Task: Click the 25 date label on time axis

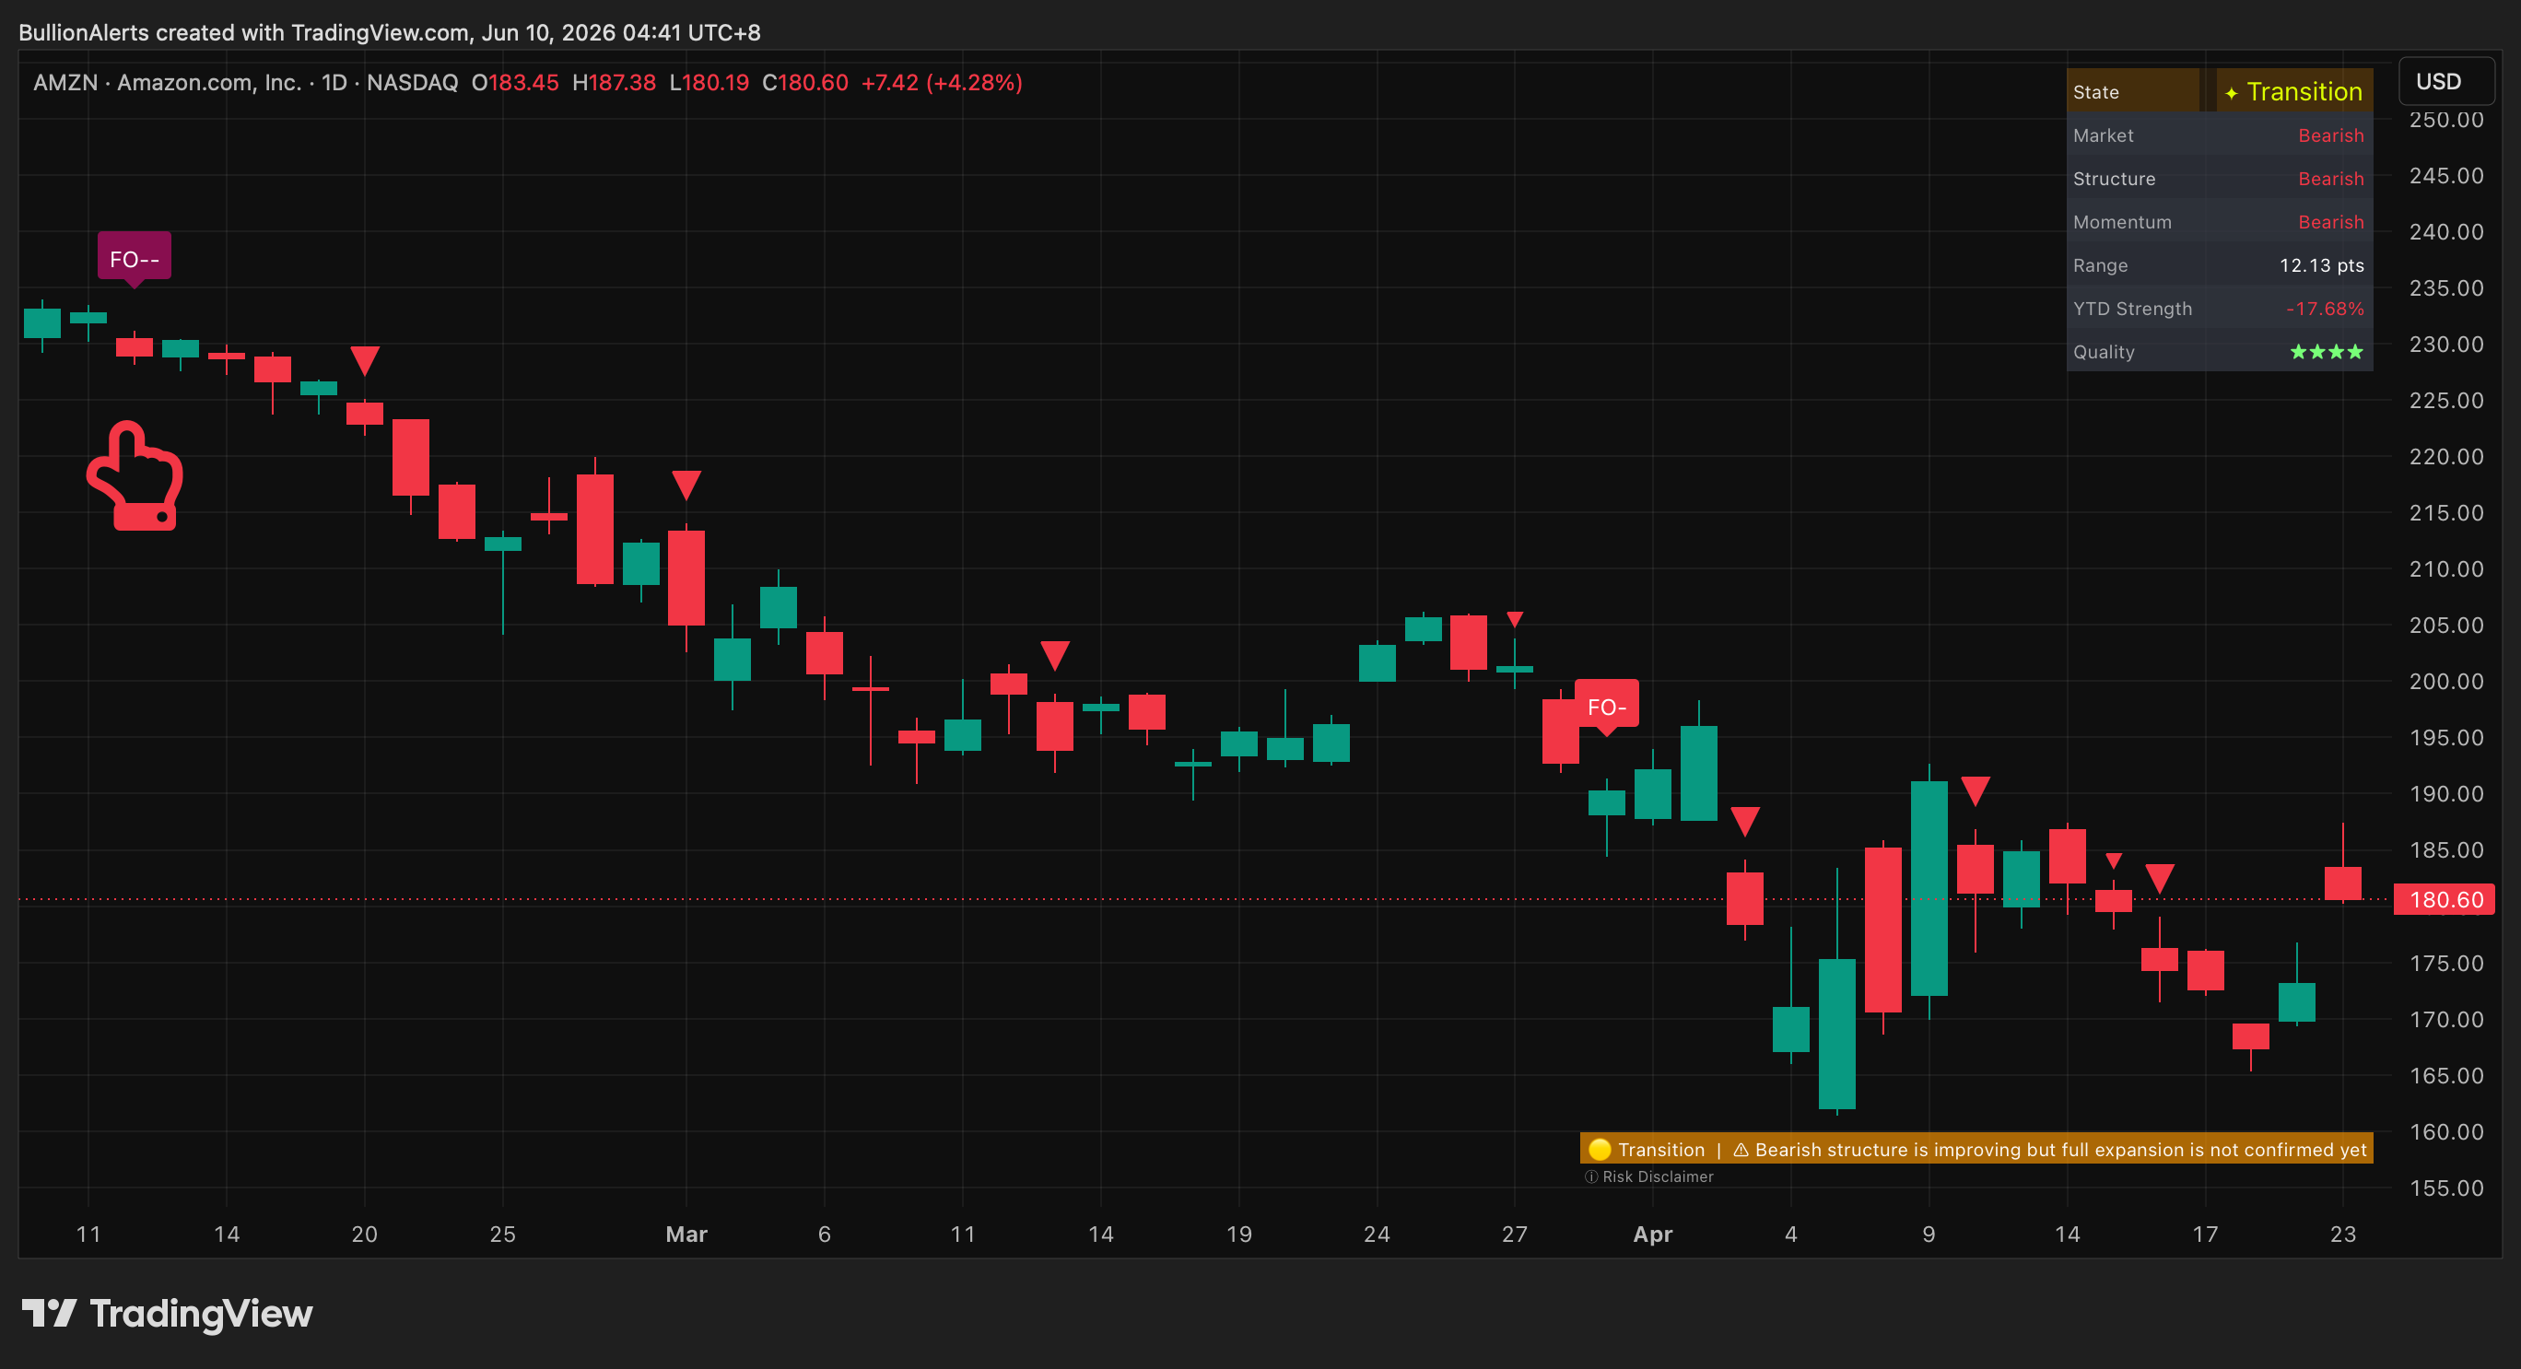Action: 503,1234
